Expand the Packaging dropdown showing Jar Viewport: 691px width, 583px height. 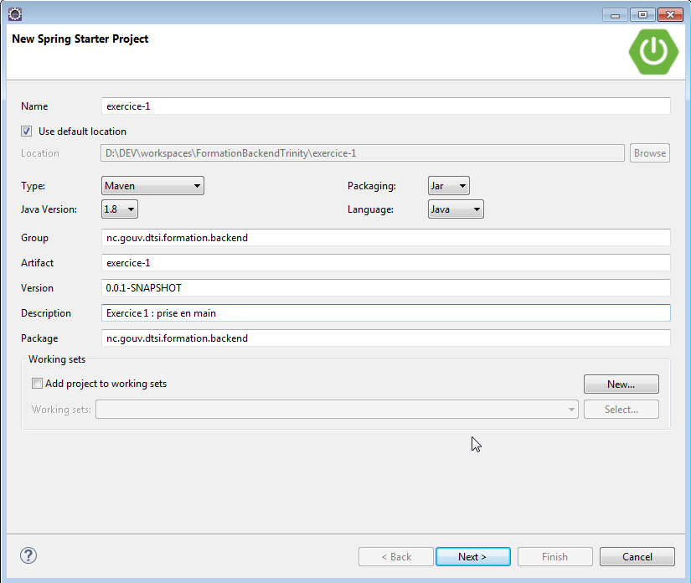(449, 185)
